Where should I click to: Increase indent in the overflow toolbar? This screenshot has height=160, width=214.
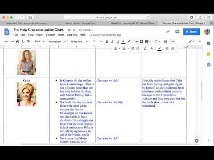click(x=138, y=48)
